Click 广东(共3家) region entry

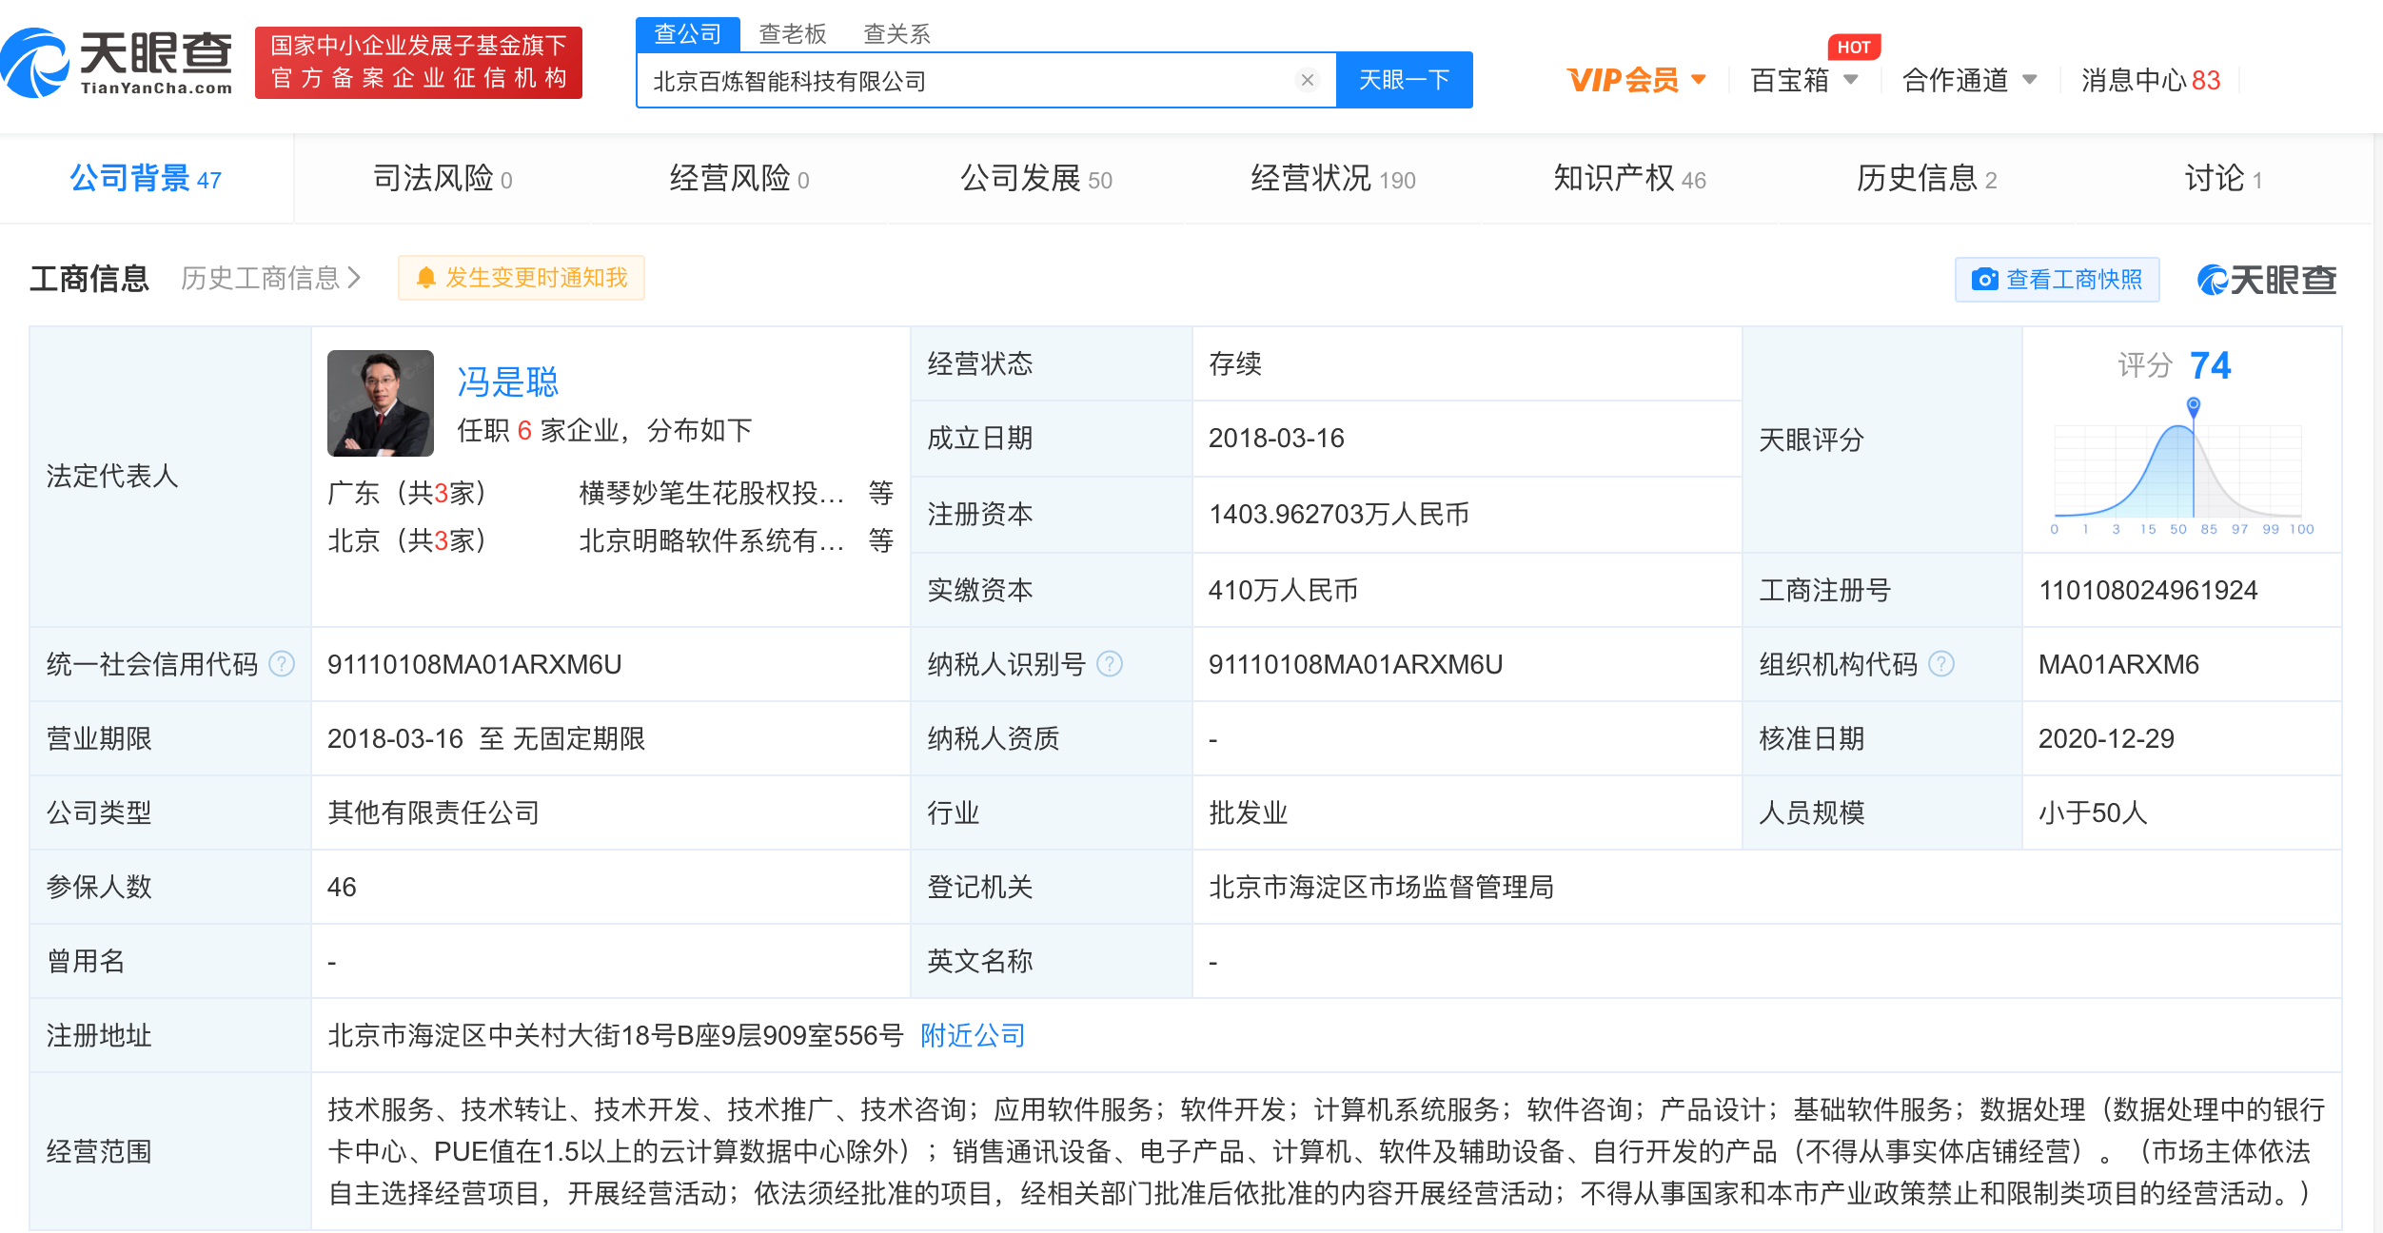click(x=407, y=493)
